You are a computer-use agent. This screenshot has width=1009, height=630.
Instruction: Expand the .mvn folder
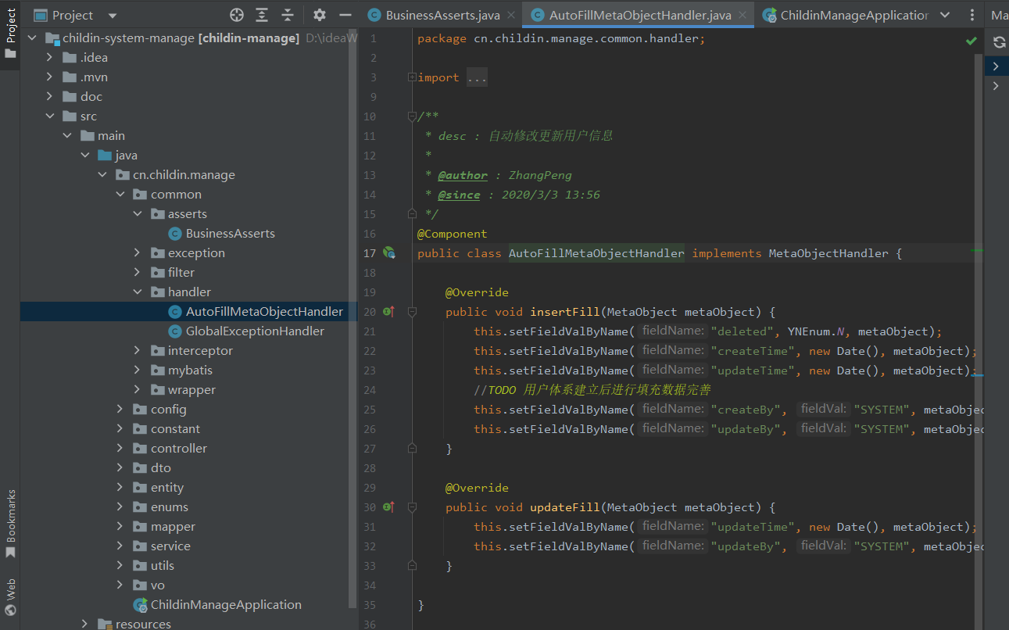point(50,77)
